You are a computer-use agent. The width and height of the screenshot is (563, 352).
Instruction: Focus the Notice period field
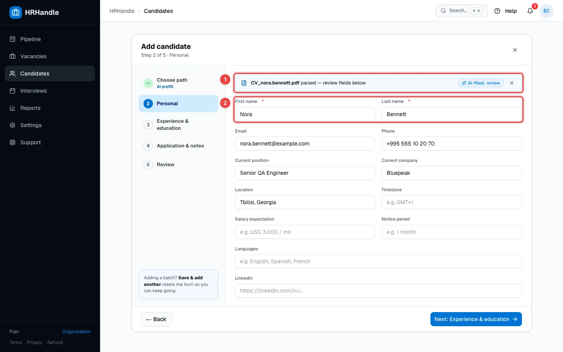point(452,232)
